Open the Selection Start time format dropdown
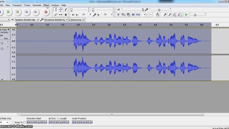 (47, 123)
